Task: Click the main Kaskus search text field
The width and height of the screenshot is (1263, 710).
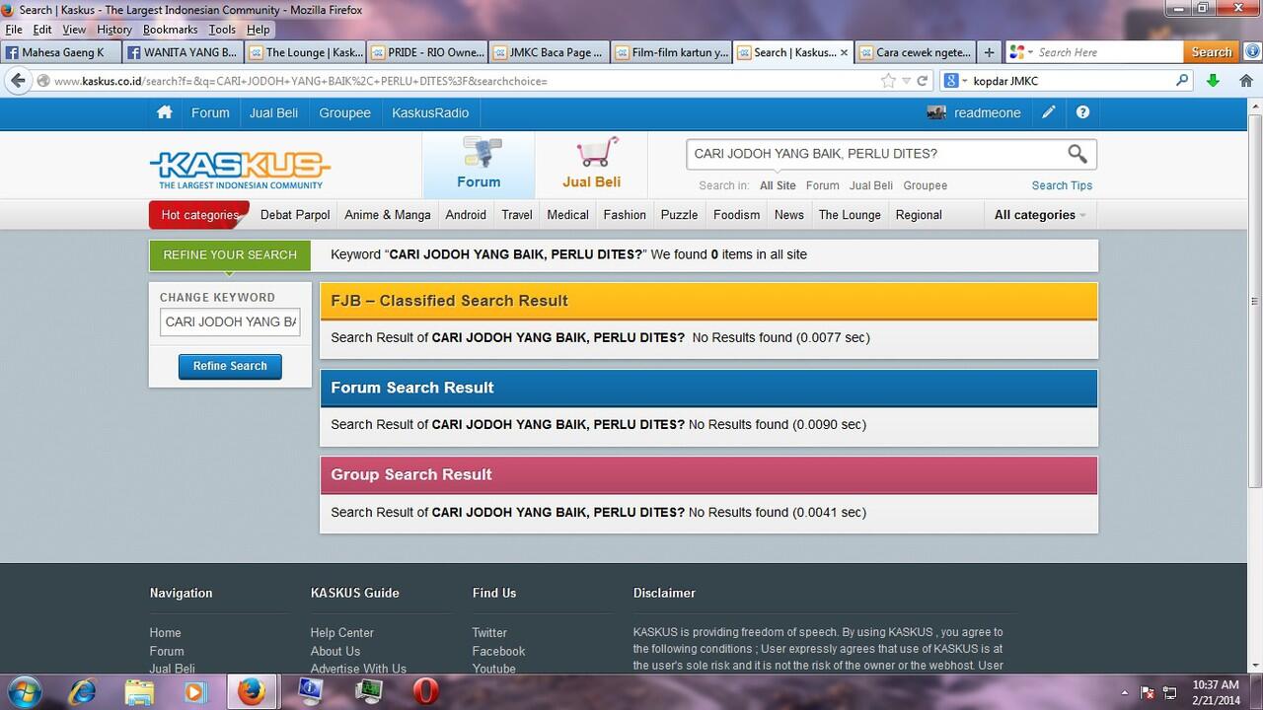Action: click(x=876, y=154)
